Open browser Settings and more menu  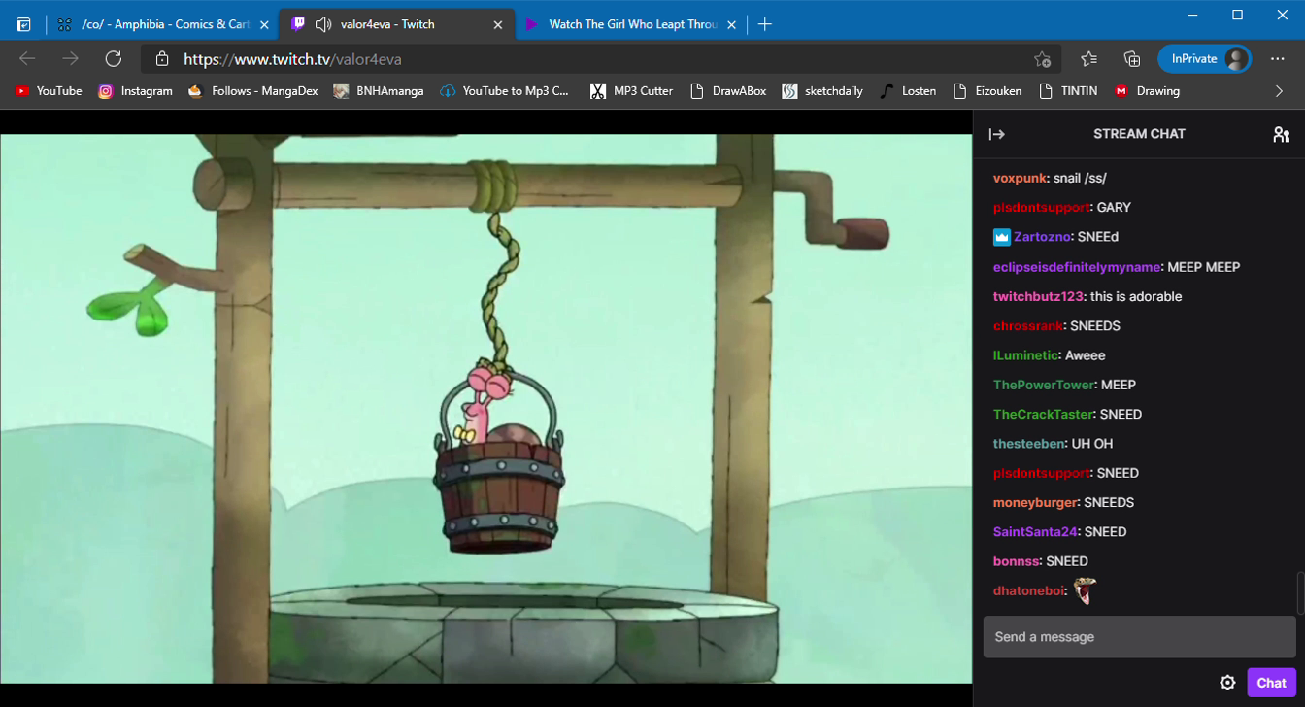pyautogui.click(x=1277, y=59)
